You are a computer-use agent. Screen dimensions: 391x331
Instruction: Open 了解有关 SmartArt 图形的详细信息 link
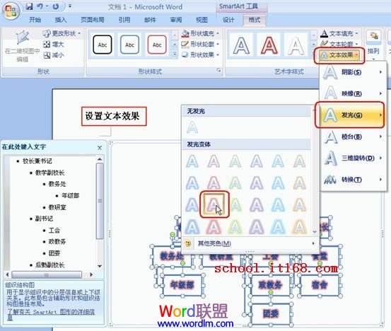pyautogui.click(x=51, y=314)
